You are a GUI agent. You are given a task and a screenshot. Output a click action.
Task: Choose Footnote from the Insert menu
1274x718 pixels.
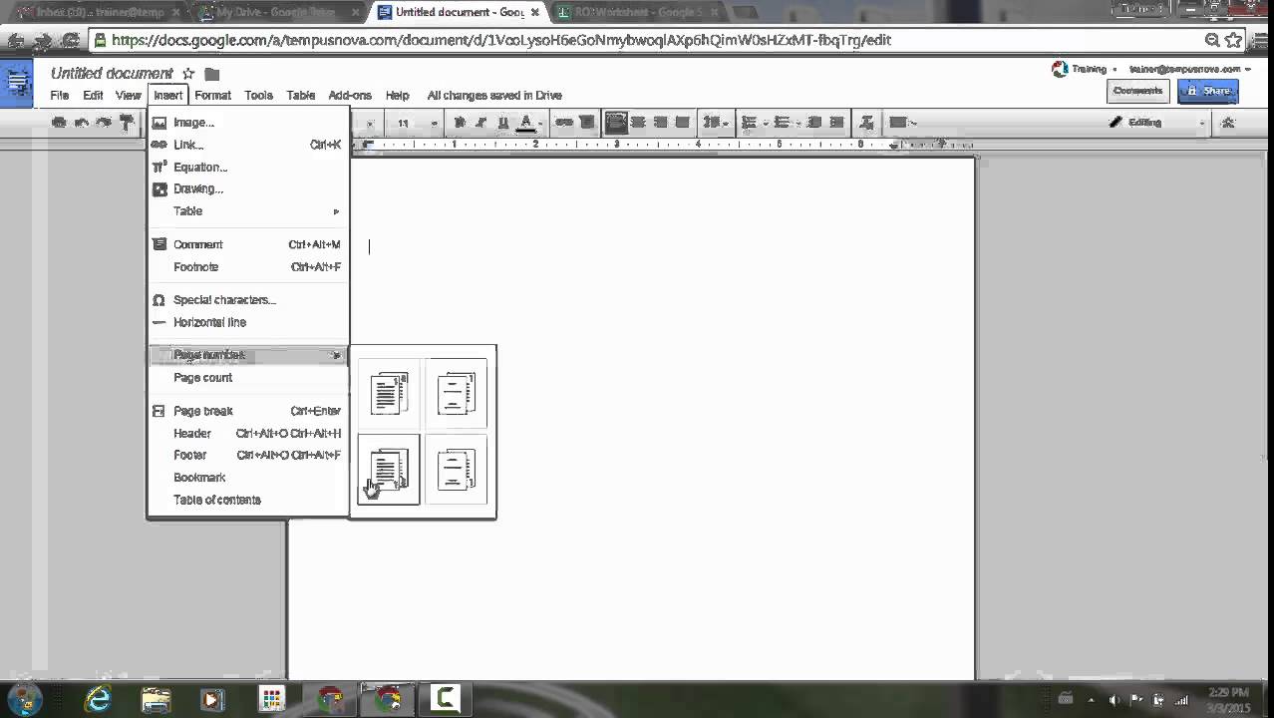(x=248, y=267)
